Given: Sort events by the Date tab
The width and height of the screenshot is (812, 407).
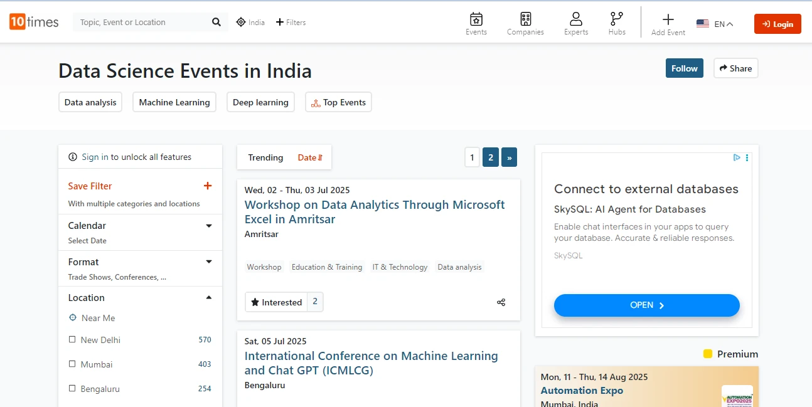Looking at the screenshot, I should click(x=310, y=157).
